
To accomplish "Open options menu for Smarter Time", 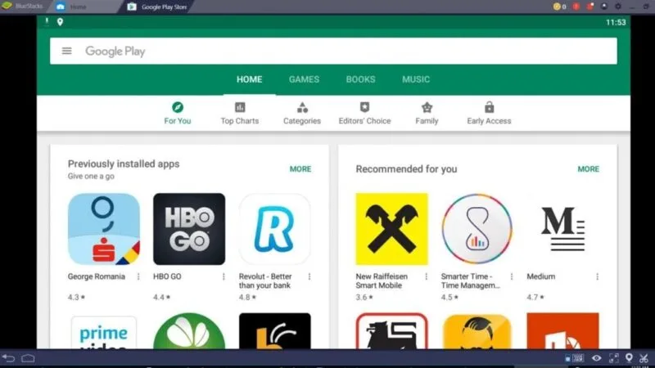I will click(511, 276).
